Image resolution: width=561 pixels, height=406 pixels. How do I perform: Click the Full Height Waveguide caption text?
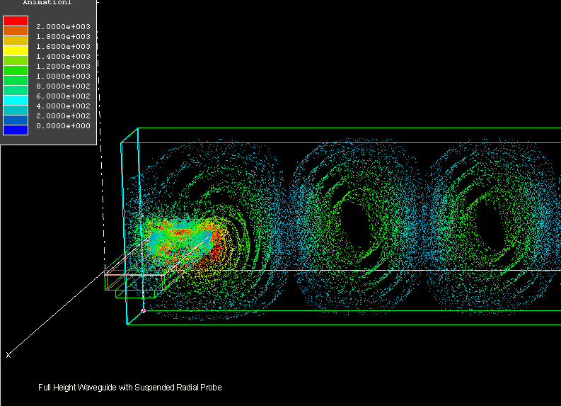[129, 388]
